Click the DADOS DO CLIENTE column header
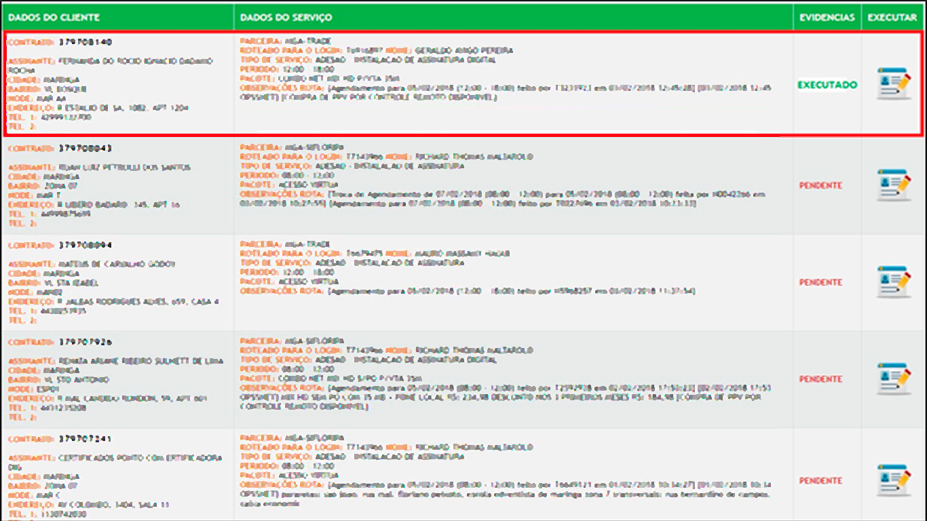Image resolution: width=927 pixels, height=521 pixels. pos(54,18)
